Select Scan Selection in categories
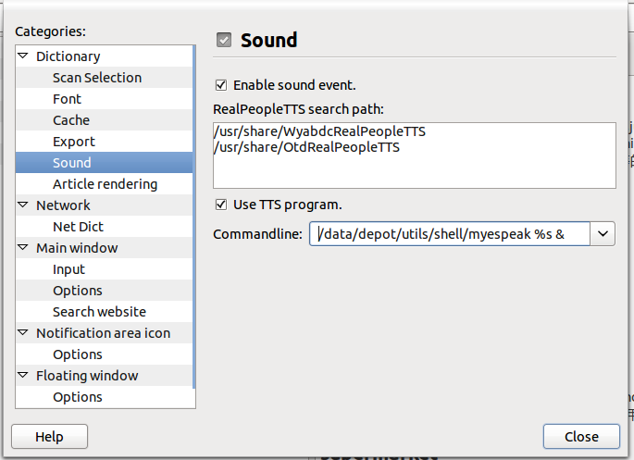Image resolution: width=634 pixels, height=460 pixels. pyautogui.click(x=97, y=78)
